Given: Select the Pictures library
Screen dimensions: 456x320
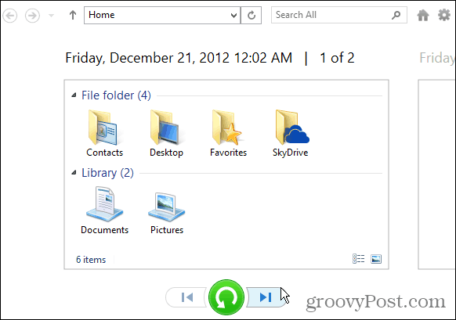Looking at the screenshot, I should pos(167,210).
